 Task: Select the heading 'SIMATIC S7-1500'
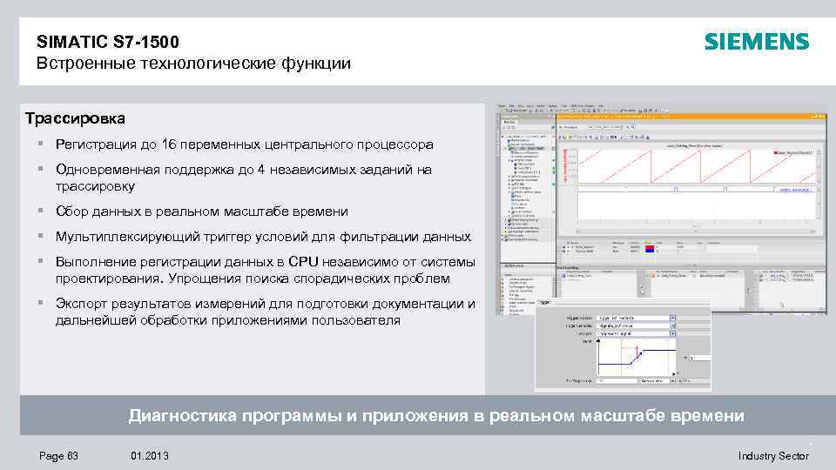click(x=108, y=42)
